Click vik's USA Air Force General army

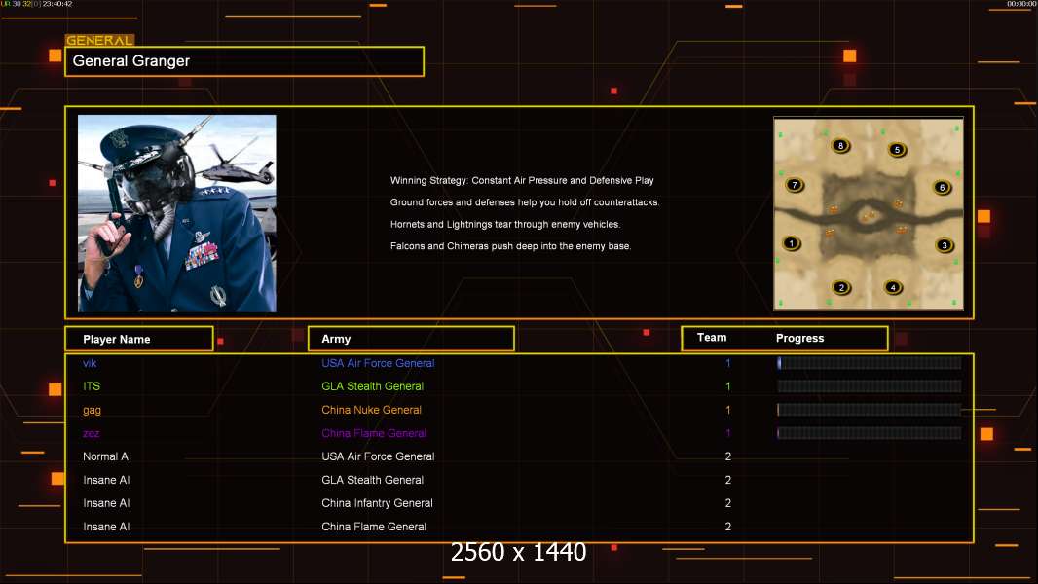point(378,363)
